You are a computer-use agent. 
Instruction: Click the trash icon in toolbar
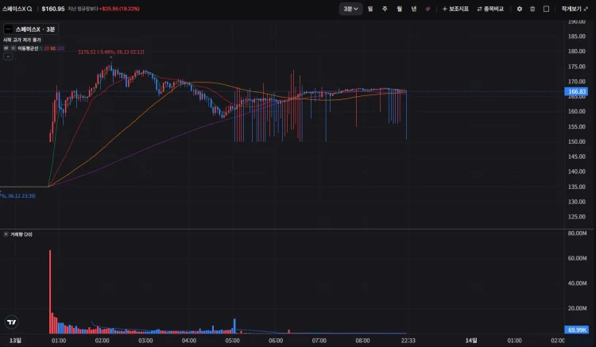click(532, 9)
